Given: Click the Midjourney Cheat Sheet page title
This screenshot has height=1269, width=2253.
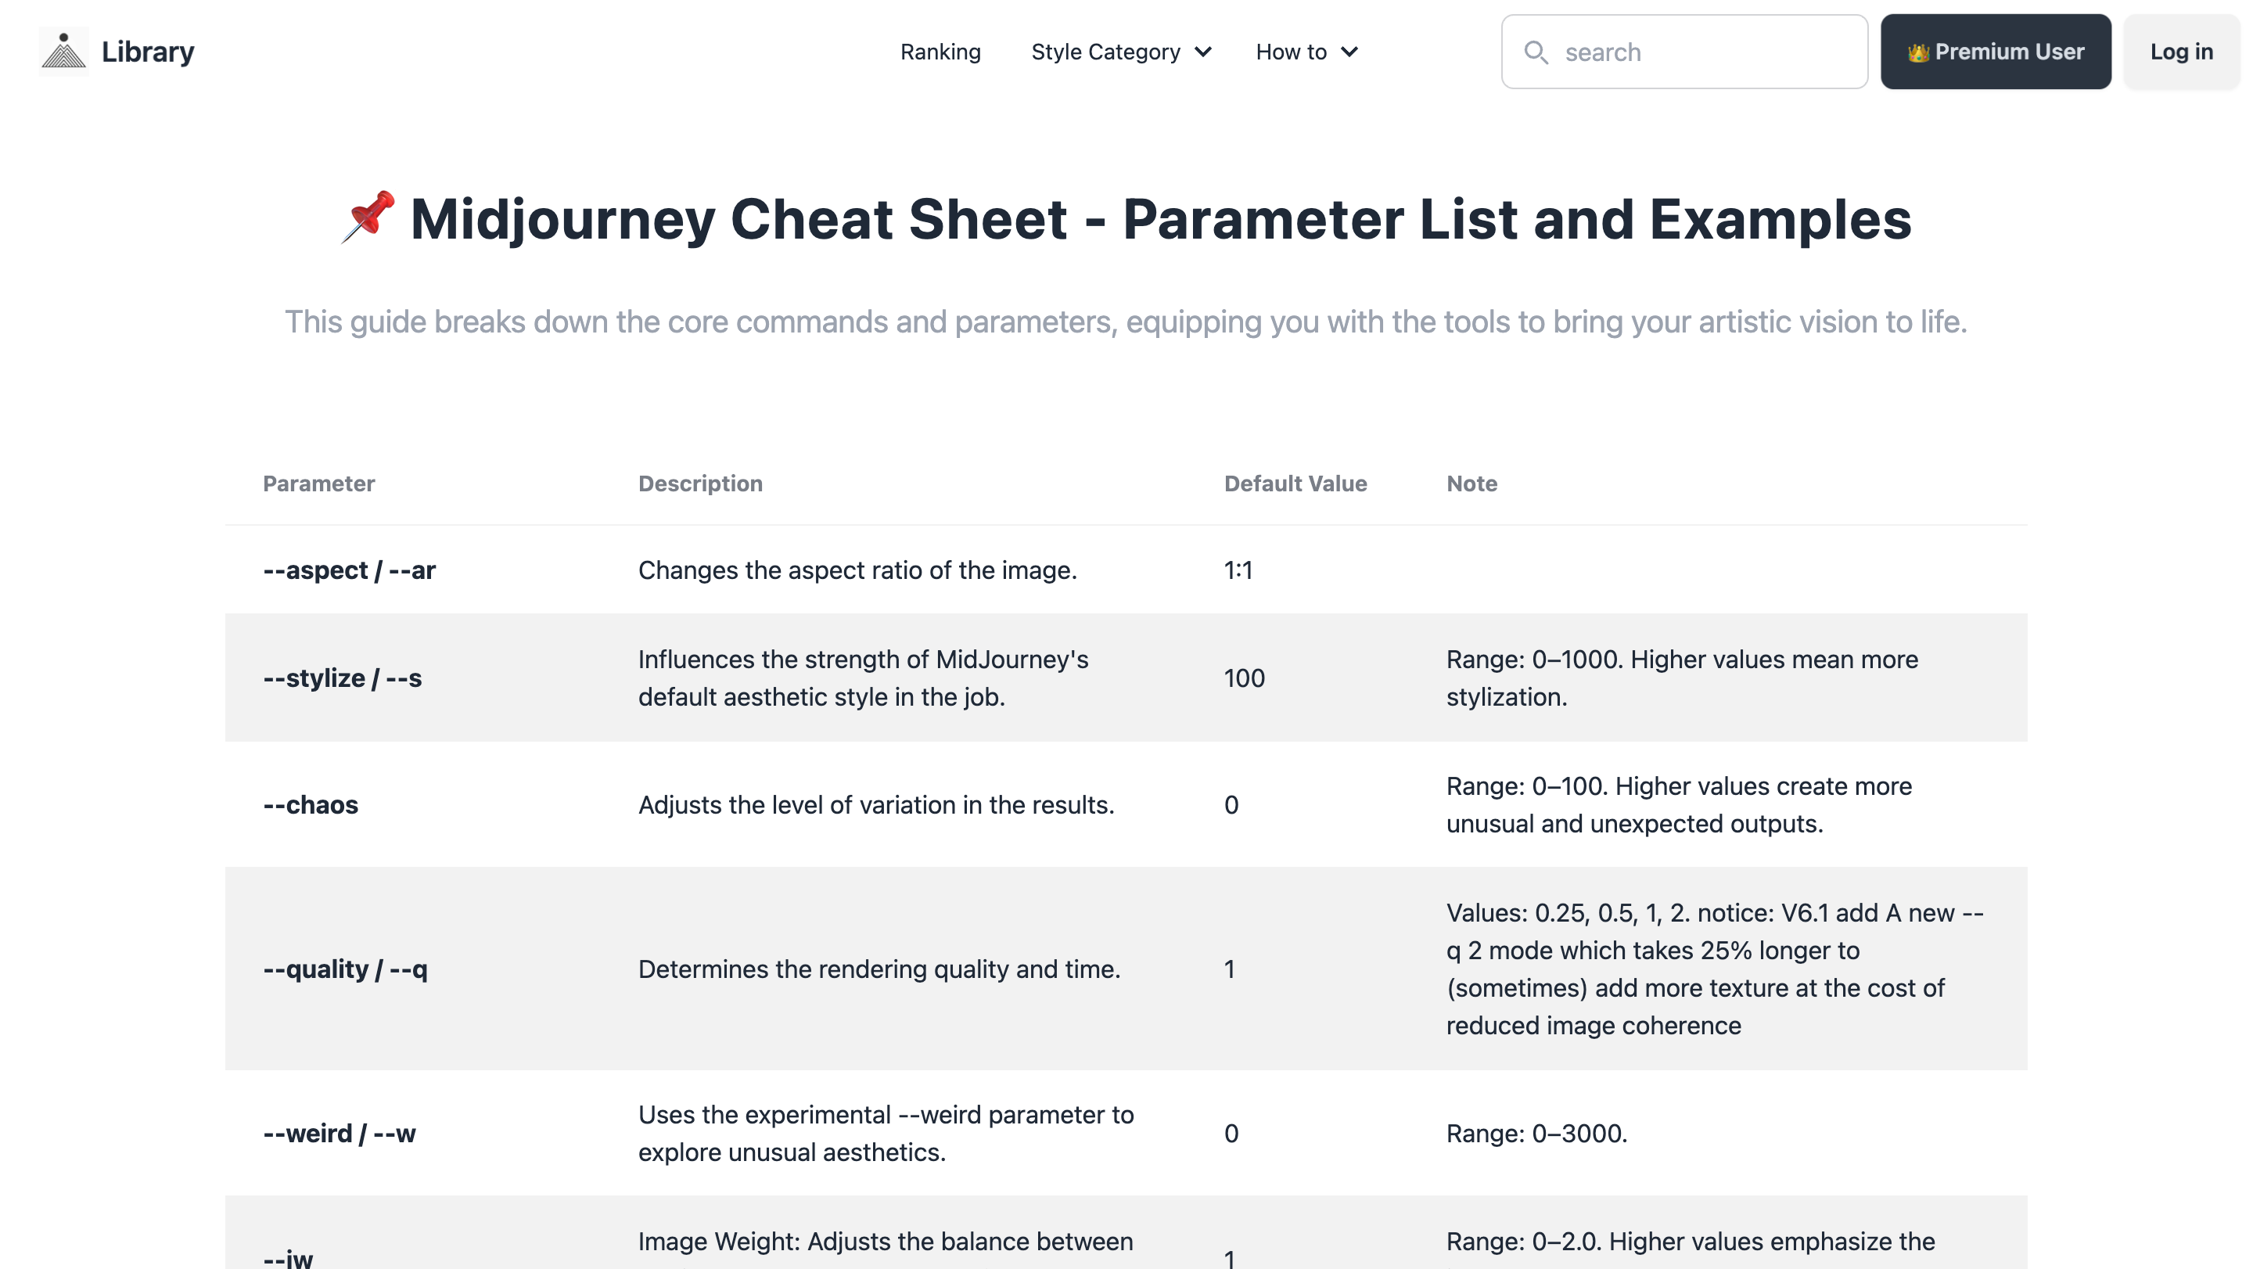Looking at the screenshot, I should tap(1126, 218).
